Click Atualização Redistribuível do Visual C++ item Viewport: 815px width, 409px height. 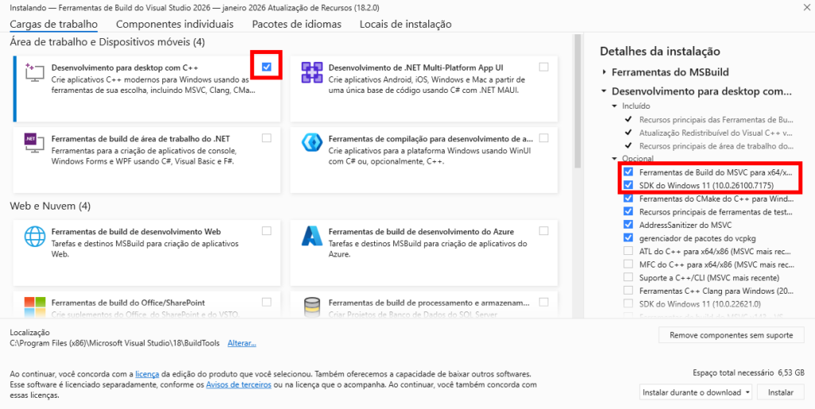pos(716,132)
